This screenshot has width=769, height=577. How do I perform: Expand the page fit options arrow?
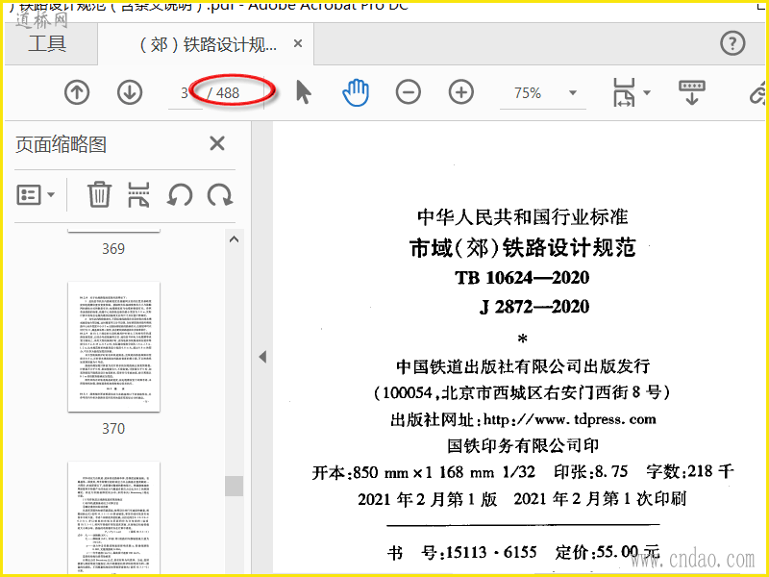[x=647, y=92]
